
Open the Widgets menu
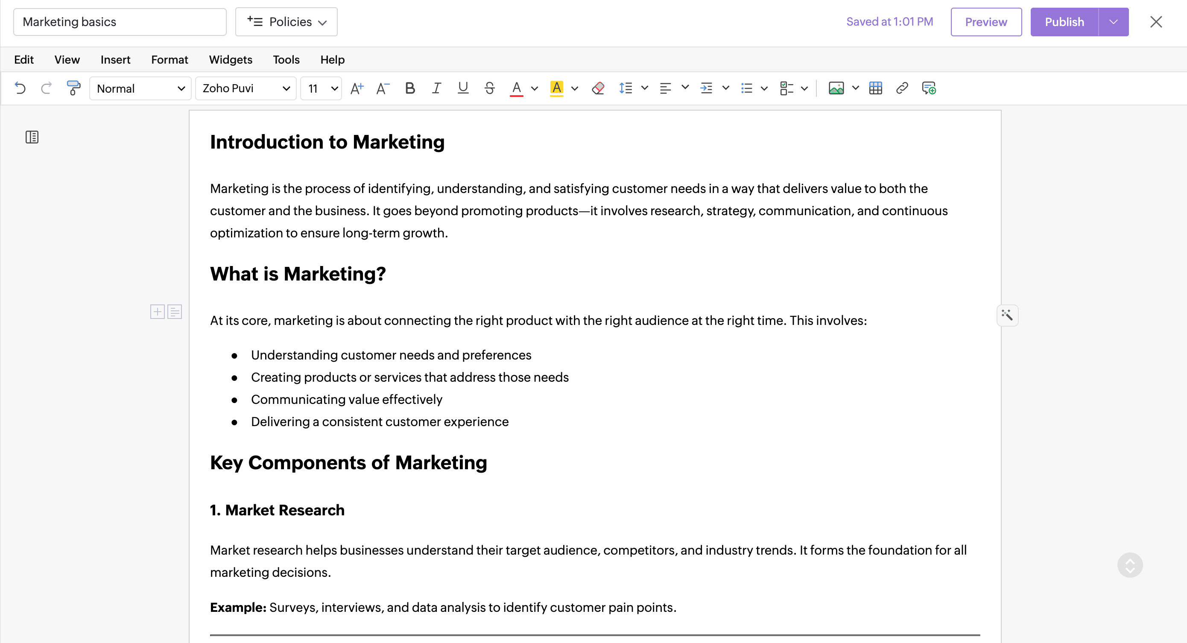[231, 59]
